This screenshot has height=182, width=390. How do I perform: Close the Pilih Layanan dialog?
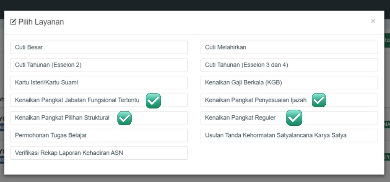point(373,21)
